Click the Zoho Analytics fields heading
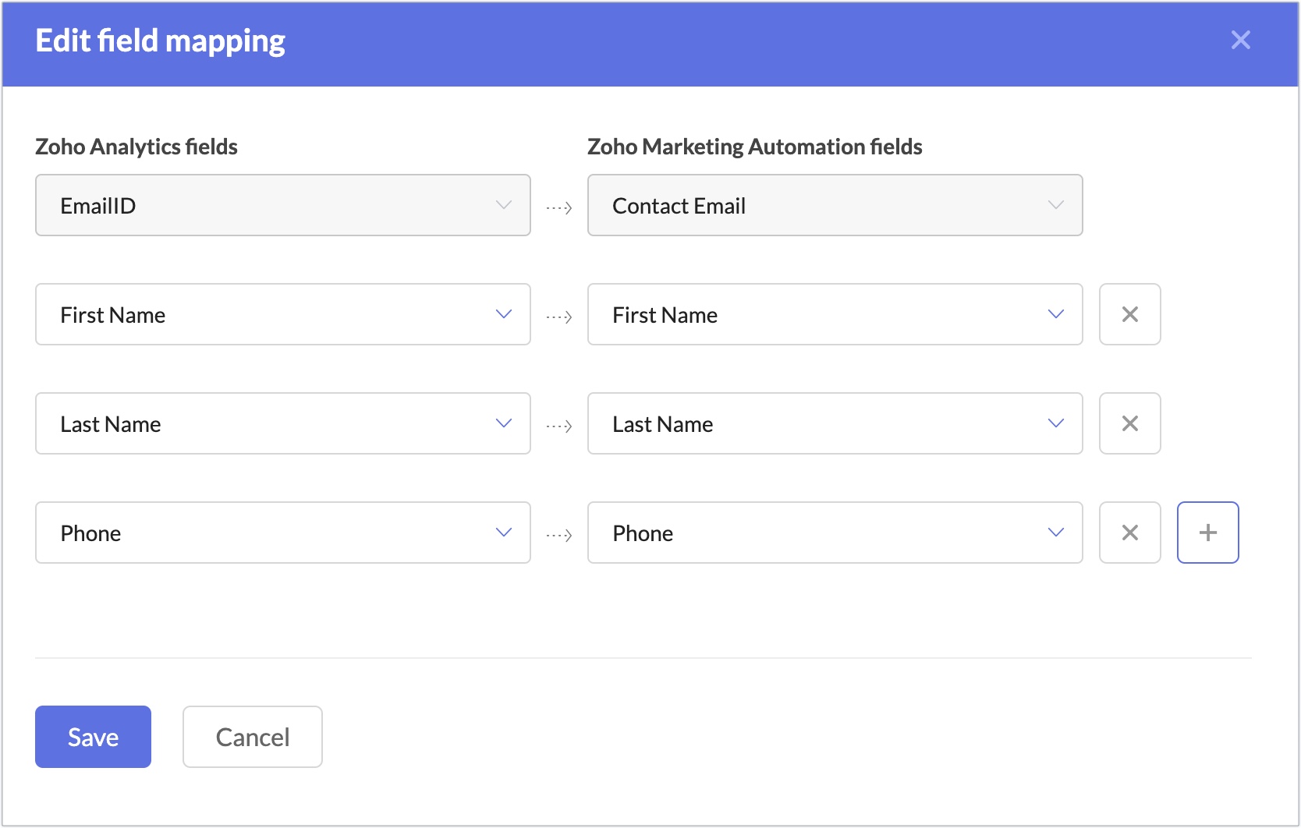Viewport: 1301px width, 828px height. tap(136, 147)
